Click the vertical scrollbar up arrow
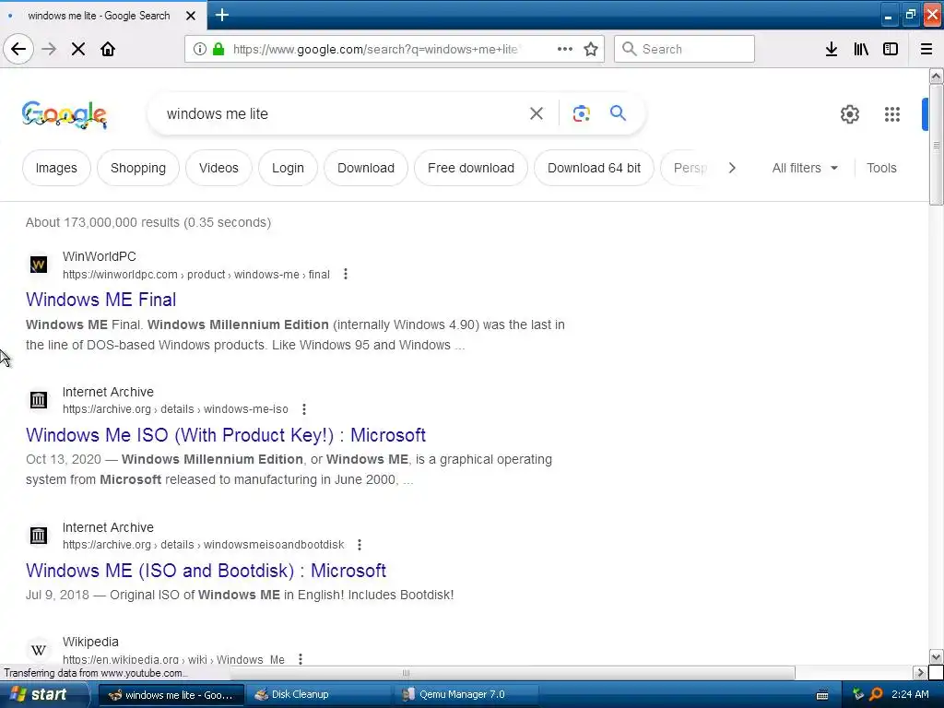Screen dimensions: 944x708 click(x=936, y=76)
